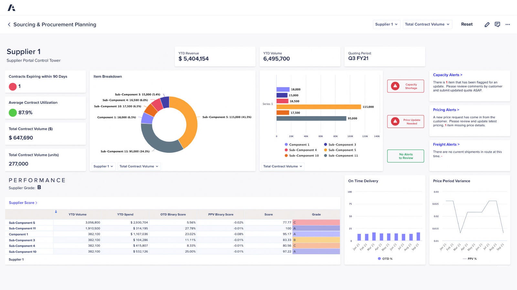517x290 pixels.
Task: Open the Supplier 1 dropdown in the header
Action: point(386,24)
